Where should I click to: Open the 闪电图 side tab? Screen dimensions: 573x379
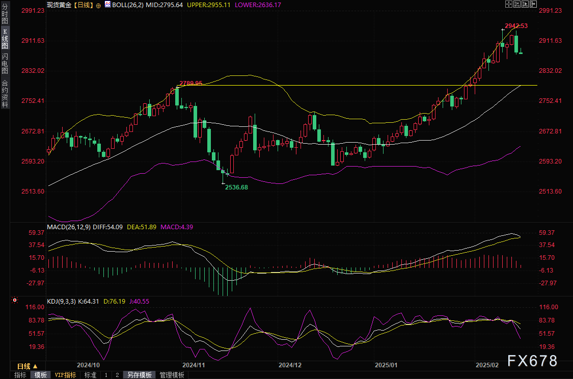tap(5, 64)
